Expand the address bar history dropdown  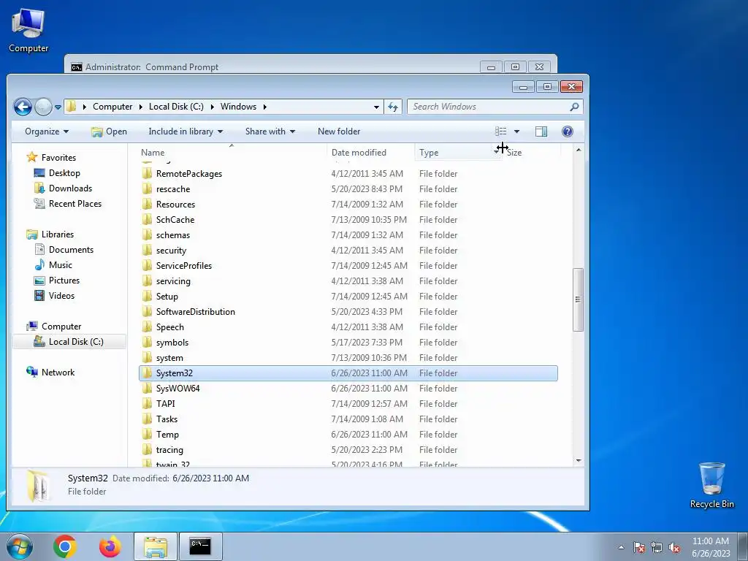click(376, 107)
